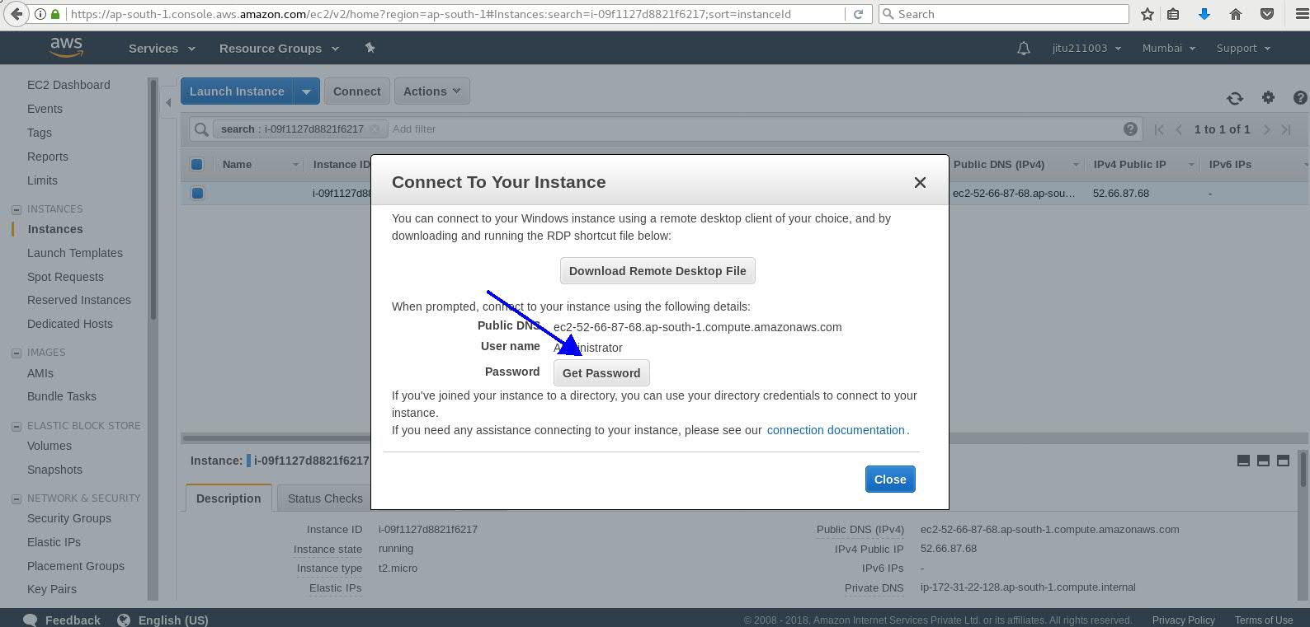Change language from English (US)
Image resolution: width=1310 pixels, height=627 pixels.
(x=163, y=620)
